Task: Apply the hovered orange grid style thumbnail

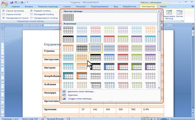Action: (x=82, y=57)
